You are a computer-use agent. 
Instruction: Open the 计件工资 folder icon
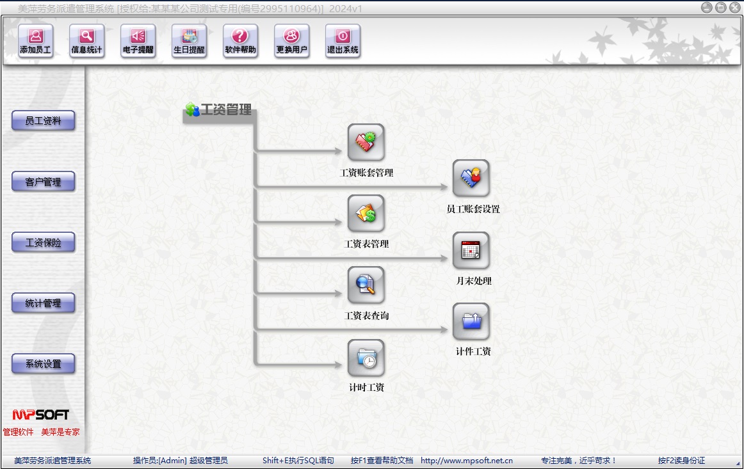click(471, 322)
